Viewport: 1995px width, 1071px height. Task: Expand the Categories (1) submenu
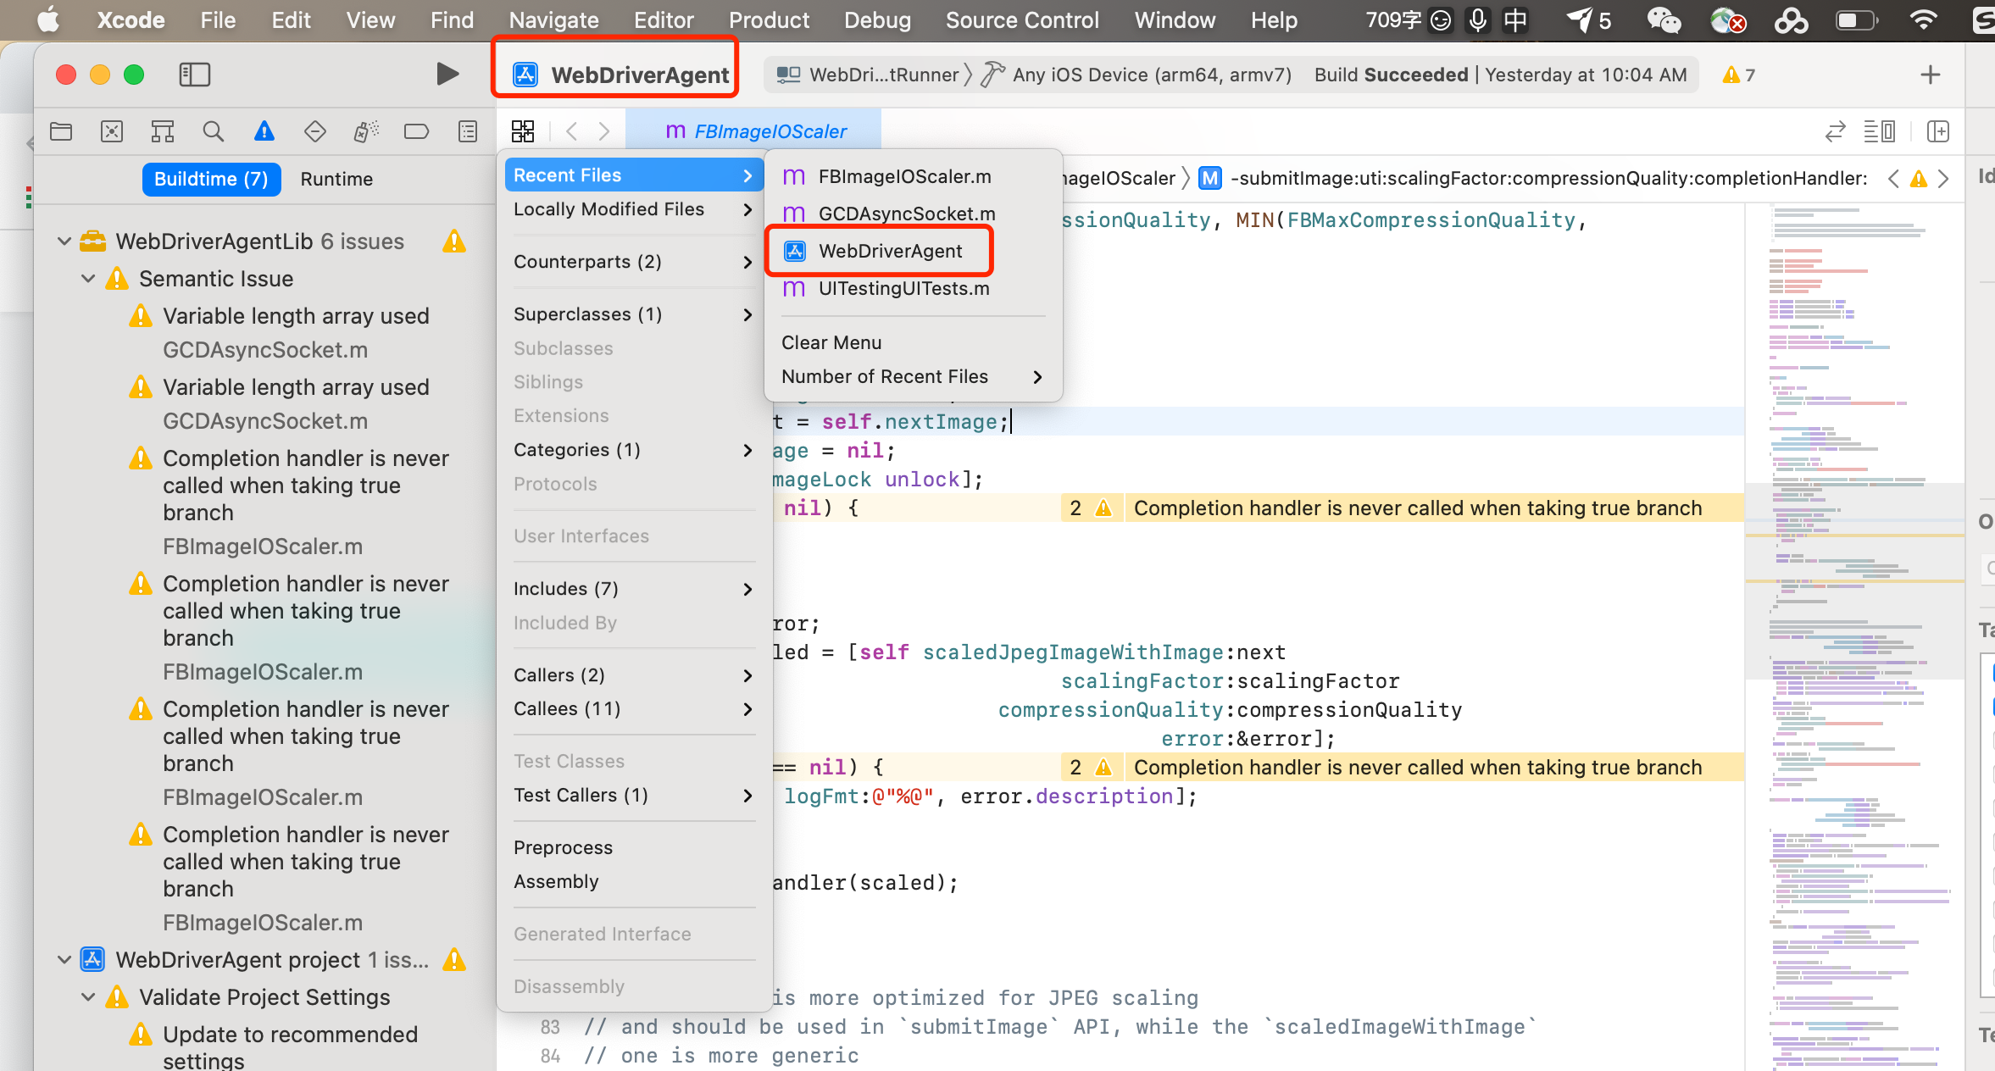pyautogui.click(x=634, y=450)
